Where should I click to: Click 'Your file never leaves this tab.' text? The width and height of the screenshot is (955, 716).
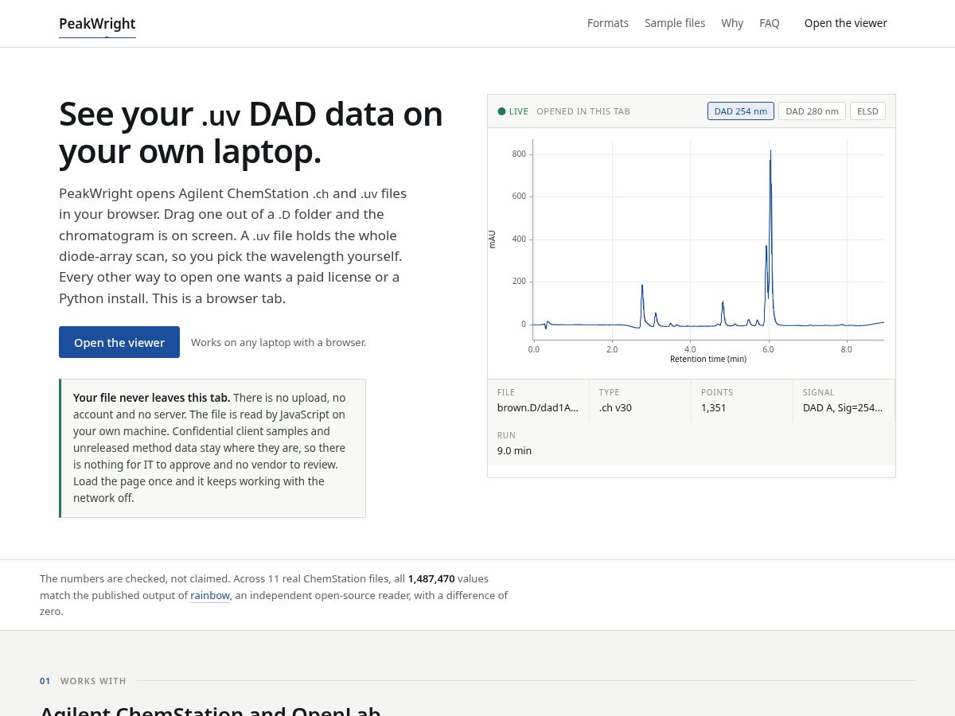click(151, 398)
